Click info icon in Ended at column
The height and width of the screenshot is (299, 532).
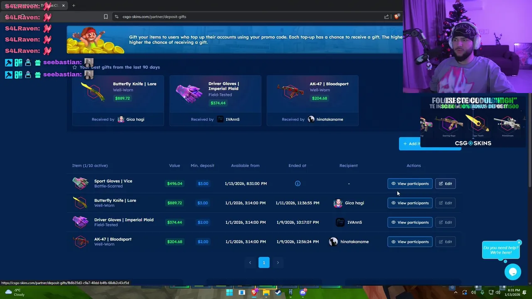coord(298,184)
